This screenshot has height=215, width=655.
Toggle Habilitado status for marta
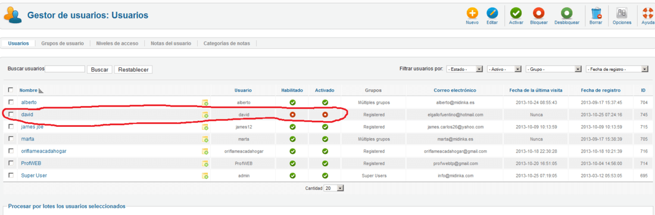pyautogui.click(x=292, y=139)
